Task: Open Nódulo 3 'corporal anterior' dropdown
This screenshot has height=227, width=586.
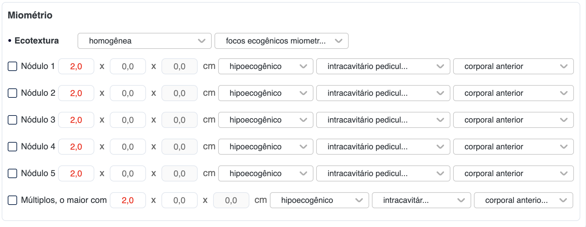Action: click(x=513, y=120)
